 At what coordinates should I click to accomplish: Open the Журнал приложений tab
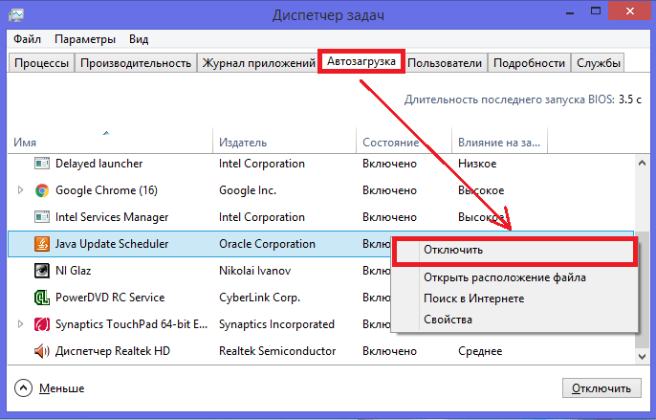pos(258,63)
